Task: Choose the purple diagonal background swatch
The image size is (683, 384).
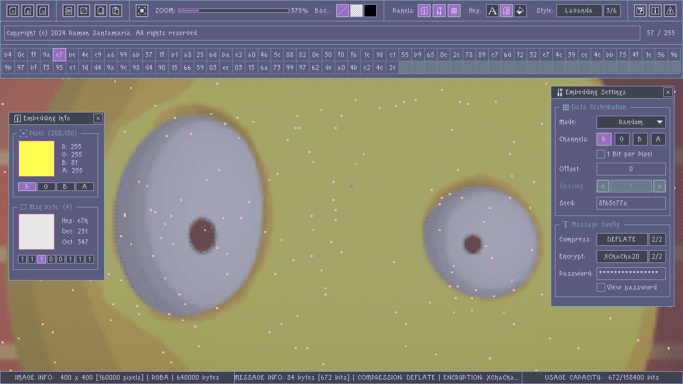Action: (x=343, y=11)
